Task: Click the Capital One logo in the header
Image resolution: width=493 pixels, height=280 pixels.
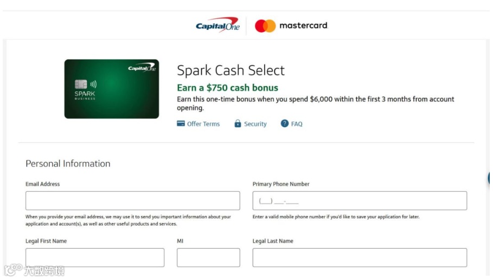Action: pos(217,25)
